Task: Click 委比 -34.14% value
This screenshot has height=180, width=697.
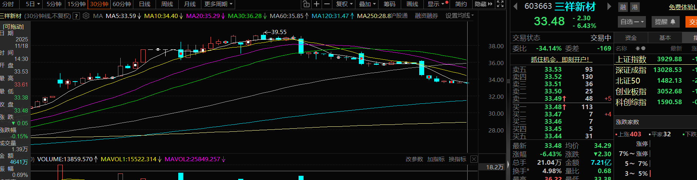Action: (x=549, y=49)
